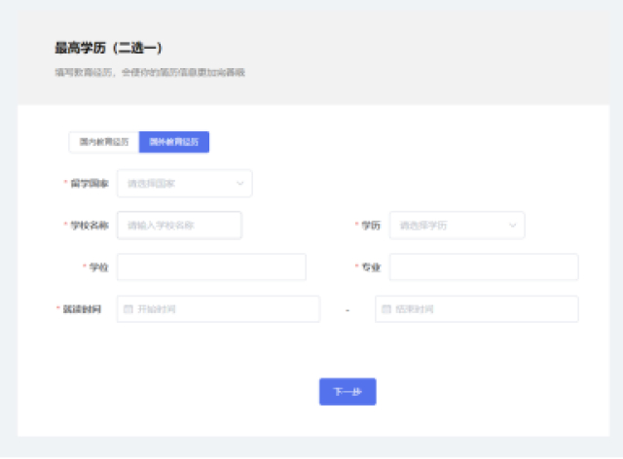Viewport: 623px width, 459px height.
Task: Click the 学校名称 field label
Action: [90, 226]
